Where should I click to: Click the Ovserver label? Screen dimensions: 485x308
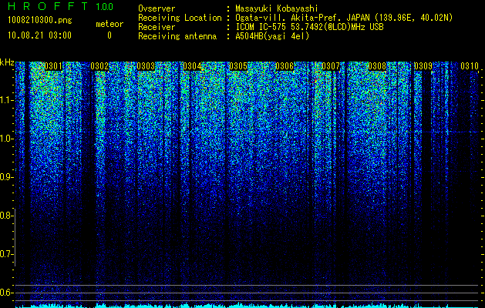[157, 8]
